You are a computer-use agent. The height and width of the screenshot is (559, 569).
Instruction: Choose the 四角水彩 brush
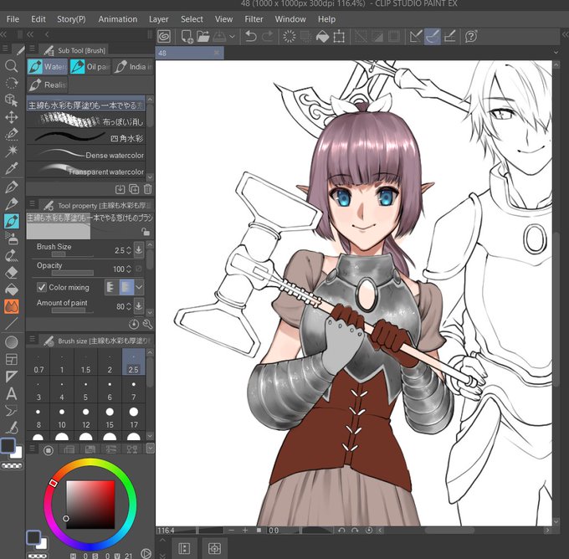(x=86, y=138)
